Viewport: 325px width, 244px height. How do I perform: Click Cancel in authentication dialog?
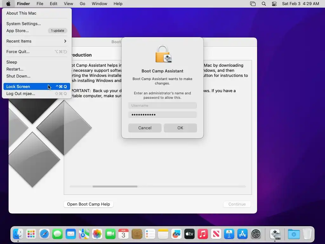tap(145, 128)
